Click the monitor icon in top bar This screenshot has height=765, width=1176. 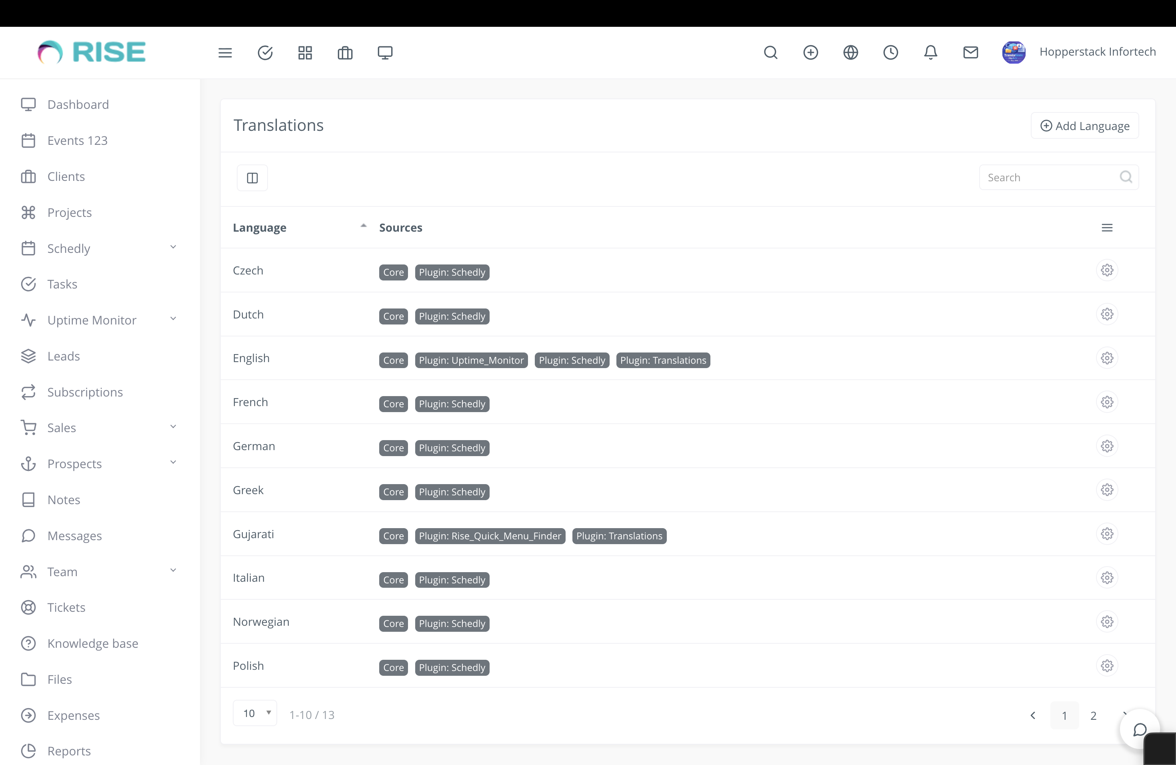(x=385, y=52)
